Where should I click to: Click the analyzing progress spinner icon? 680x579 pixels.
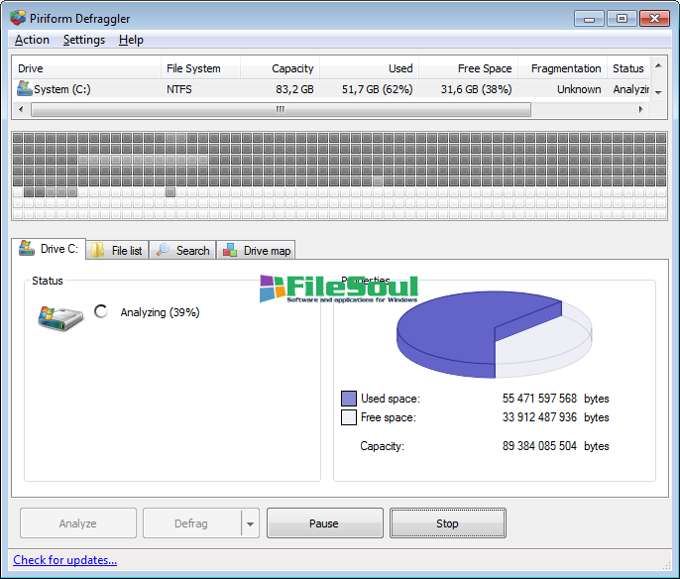100,311
